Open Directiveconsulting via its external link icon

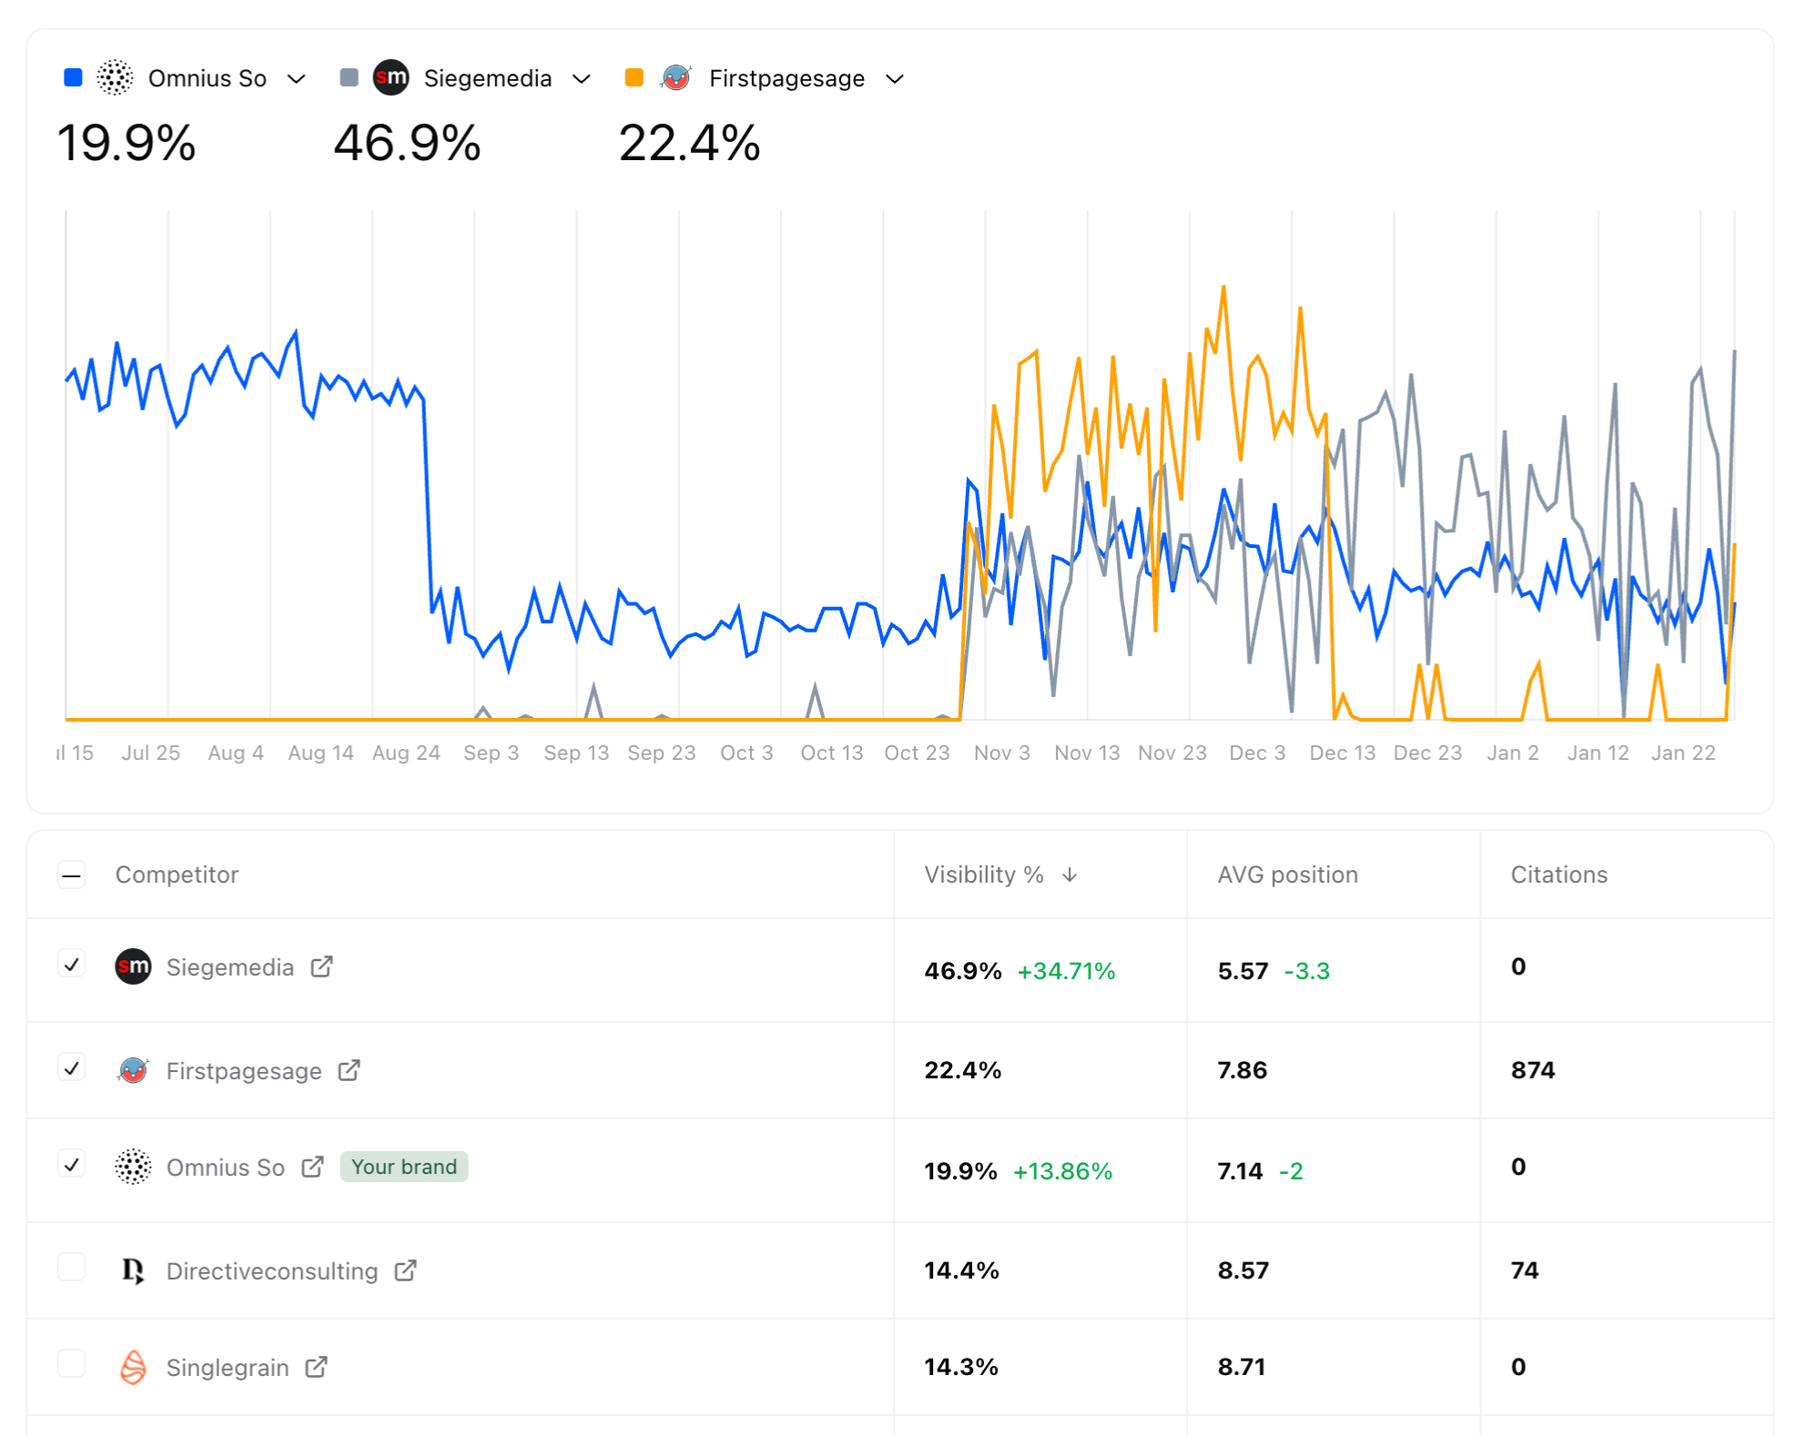[x=406, y=1270]
